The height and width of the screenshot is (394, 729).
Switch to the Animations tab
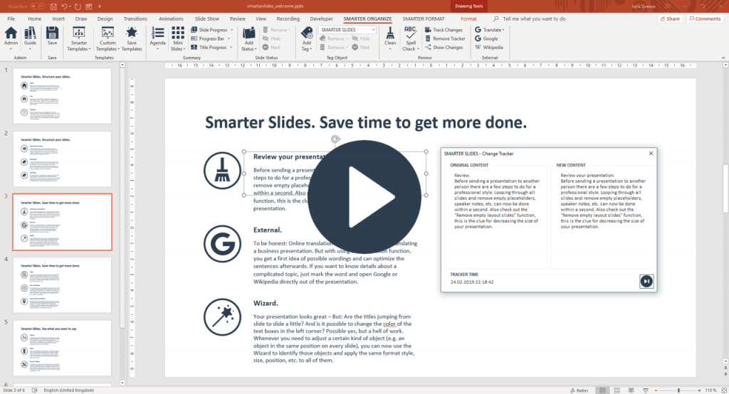(x=171, y=18)
